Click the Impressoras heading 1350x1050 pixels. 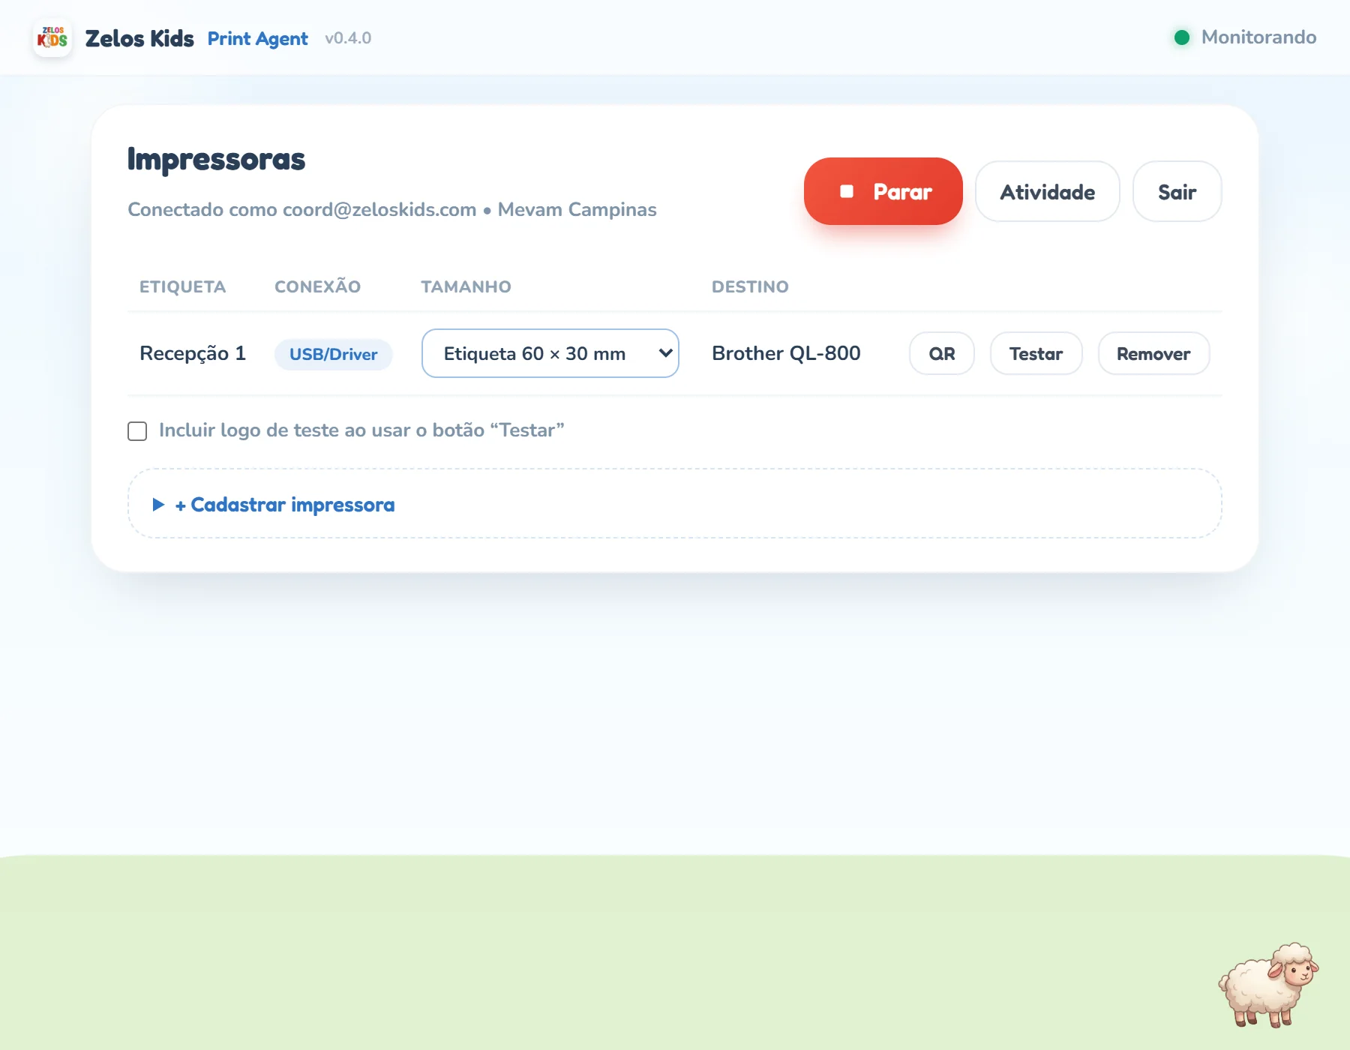point(216,159)
